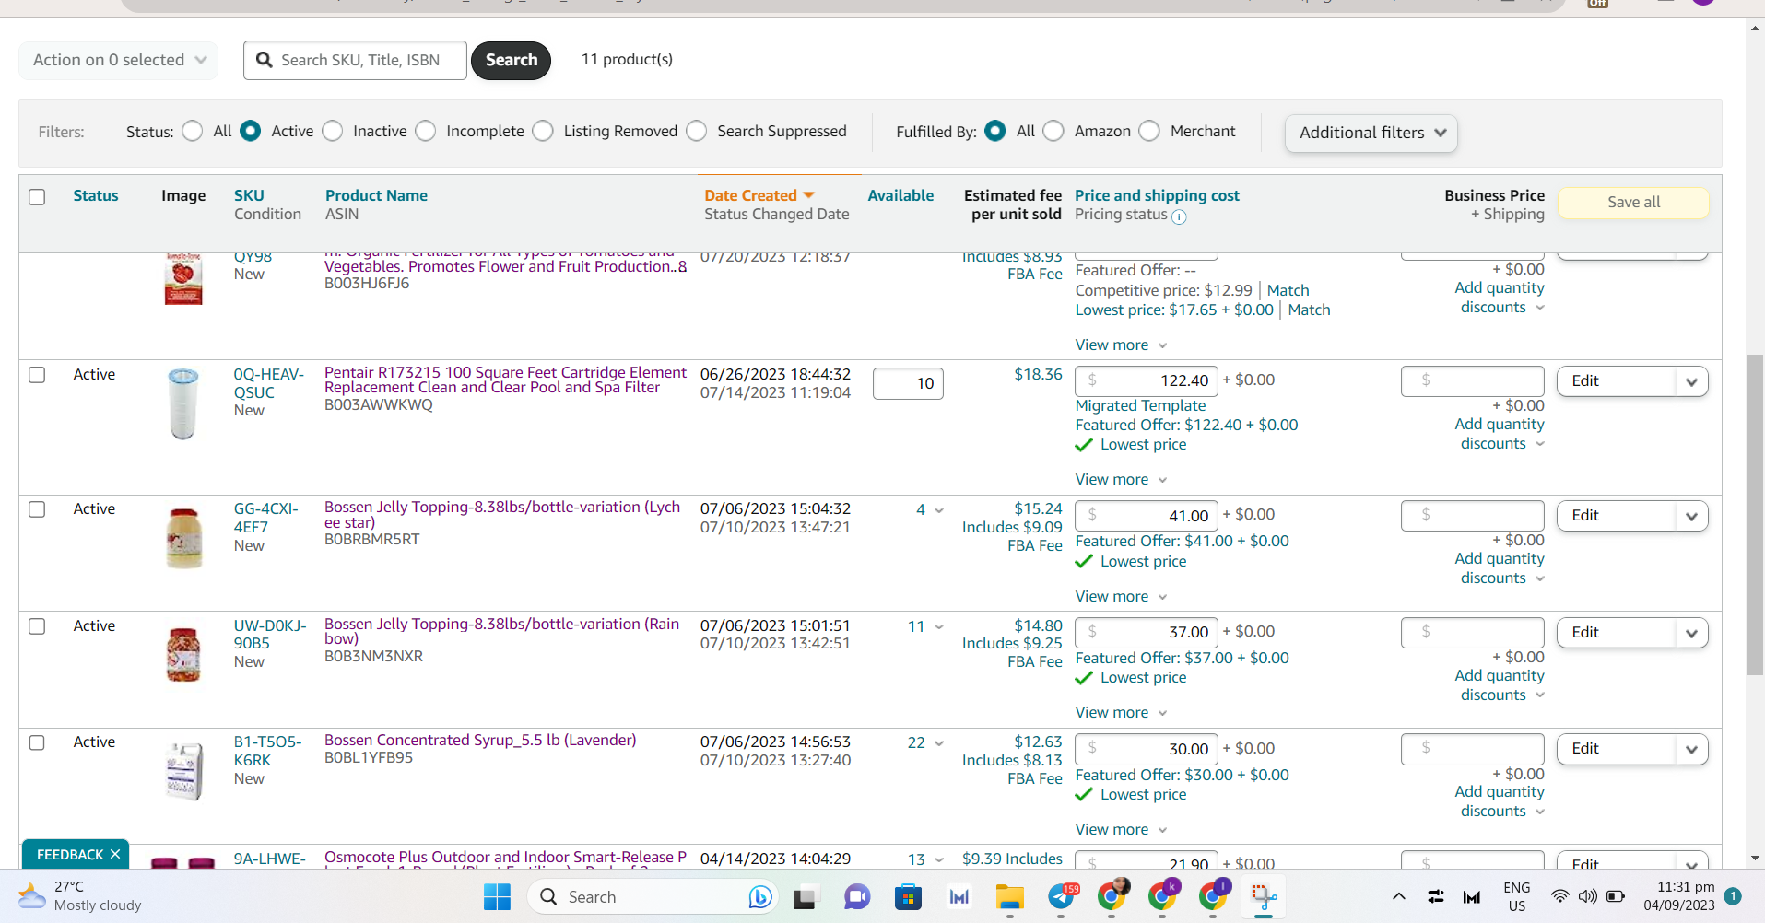This screenshot has height=923, width=1765.
Task: Select the Incomplete status radio button
Action: point(426,131)
